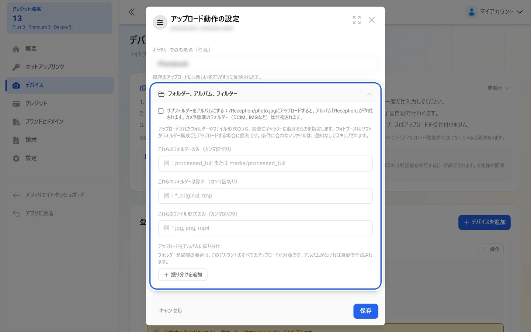The height and width of the screenshot is (332, 531).
Task: Click キャンセル to discard changes
Action: coord(170,311)
